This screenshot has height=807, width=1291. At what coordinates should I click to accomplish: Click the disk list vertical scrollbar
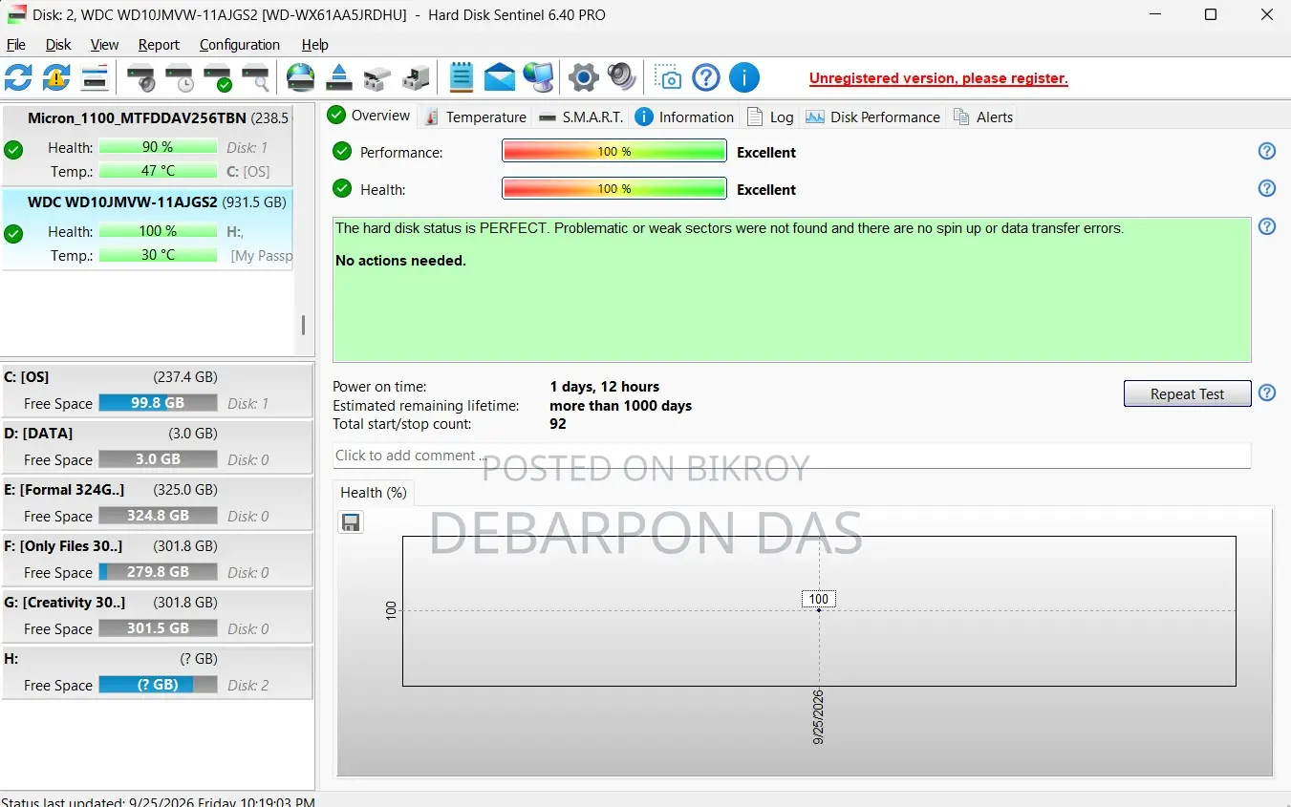(303, 325)
